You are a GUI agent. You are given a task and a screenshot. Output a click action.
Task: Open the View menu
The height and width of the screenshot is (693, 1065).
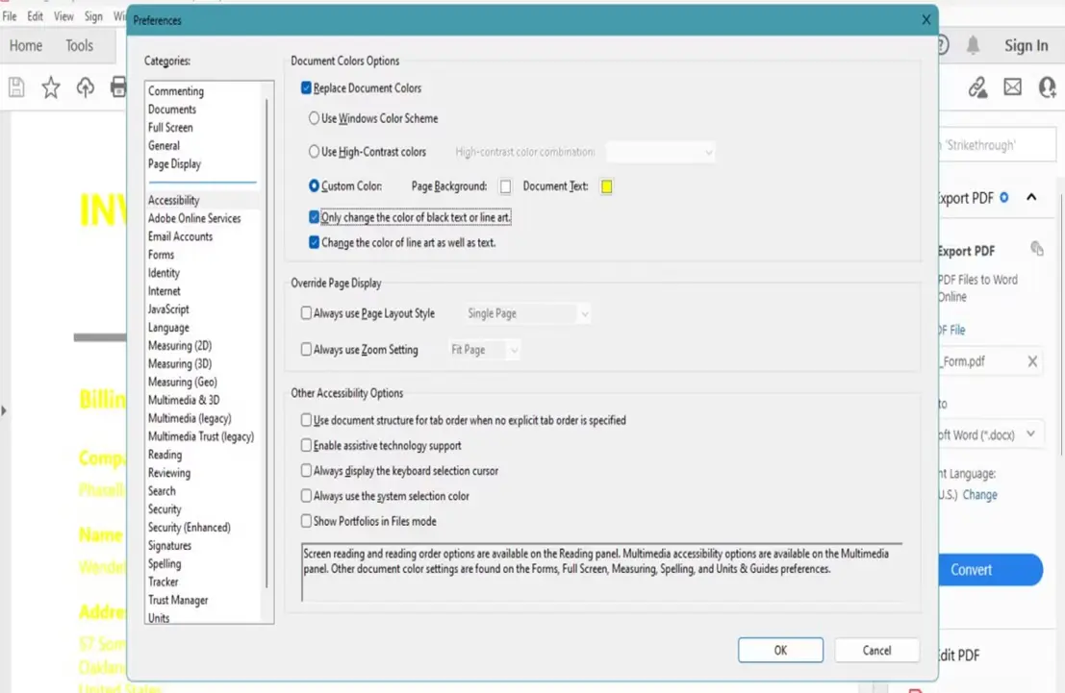[x=63, y=16]
